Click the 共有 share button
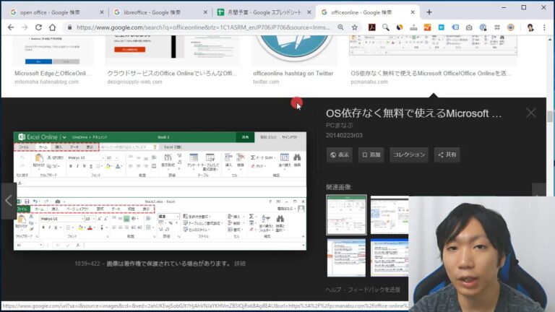555x312 pixels. coord(447,155)
